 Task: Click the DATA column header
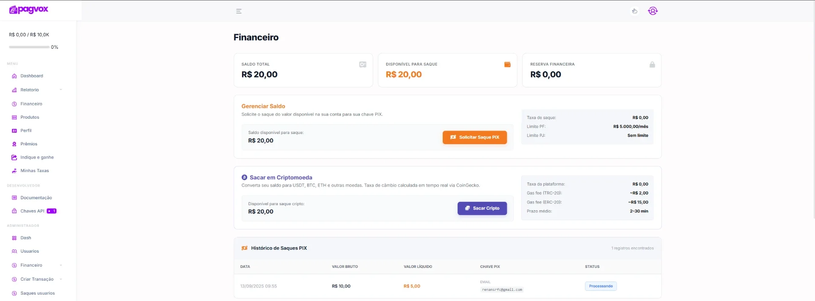pos(245,267)
